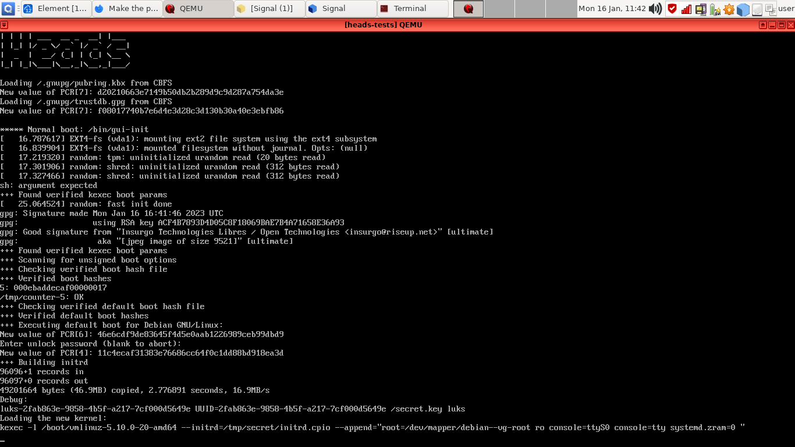Image resolution: width=795 pixels, height=447 pixels.
Task: Click the '+++ Building initrd' line
Action: (44, 363)
